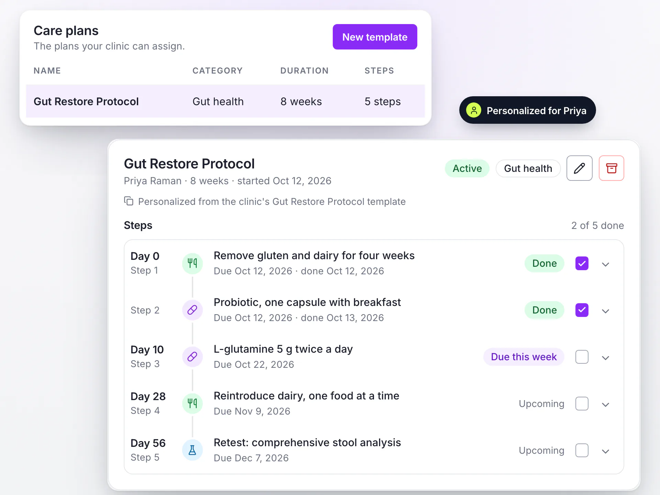
Task: Click the person avatar in Personalized for Priya
Action: (474, 110)
